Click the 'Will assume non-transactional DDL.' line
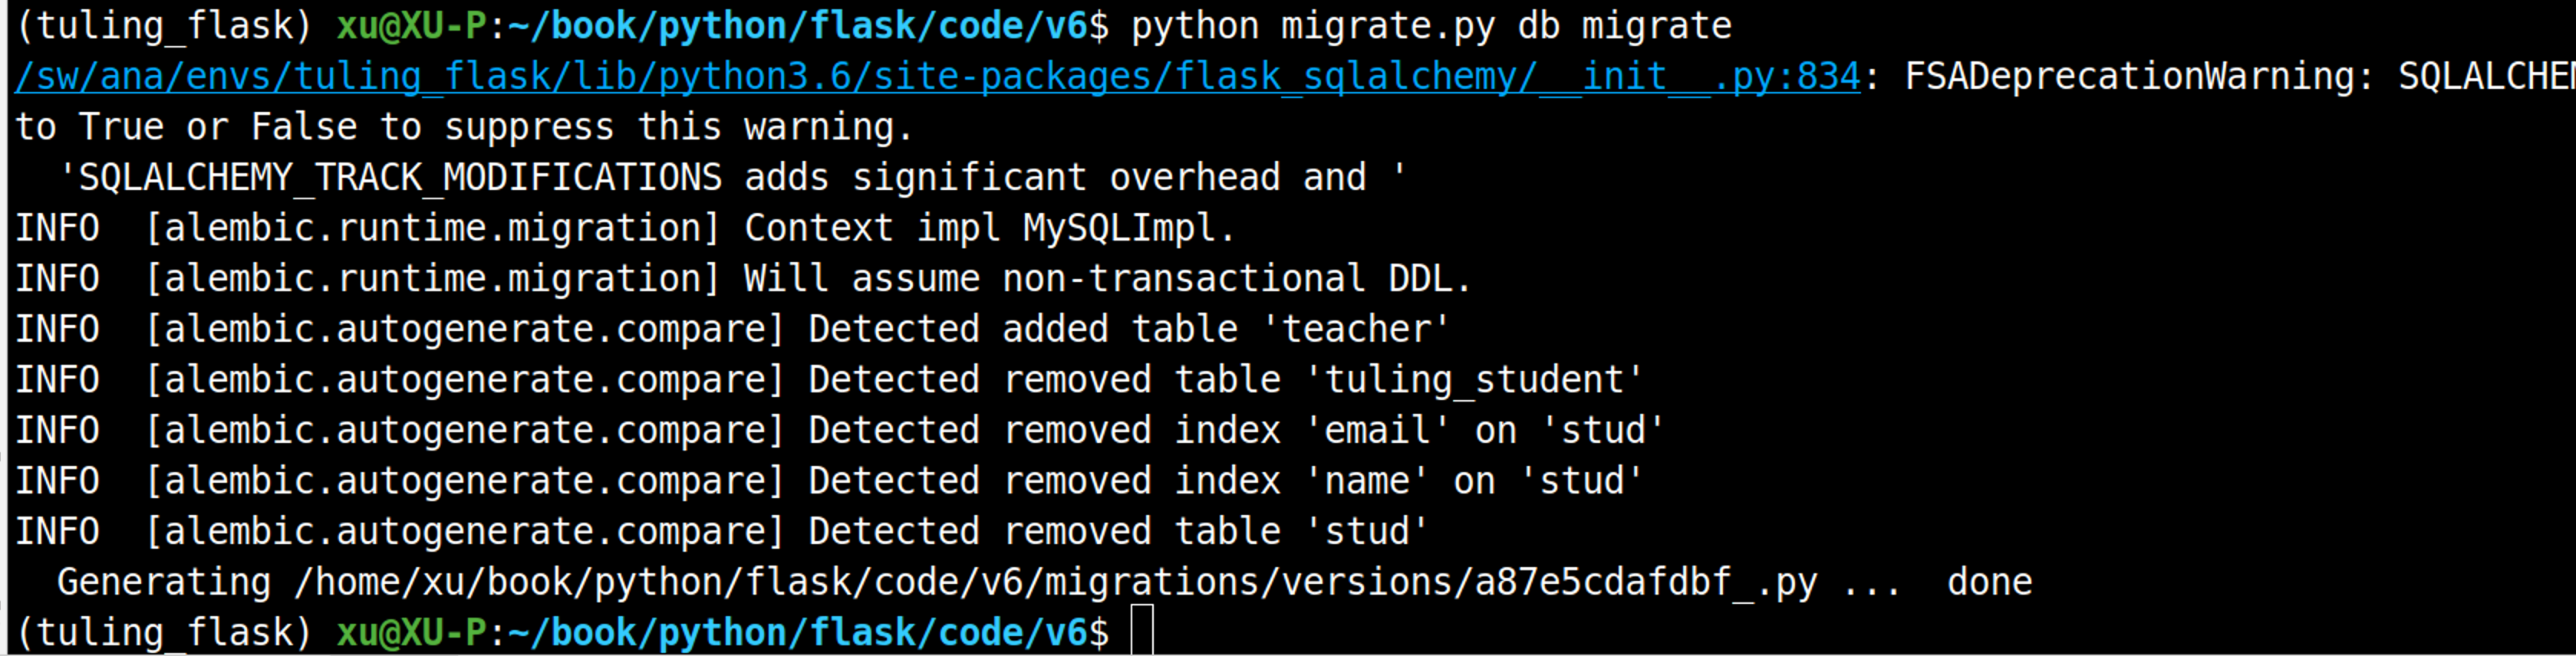2576x656 pixels. click(x=743, y=279)
